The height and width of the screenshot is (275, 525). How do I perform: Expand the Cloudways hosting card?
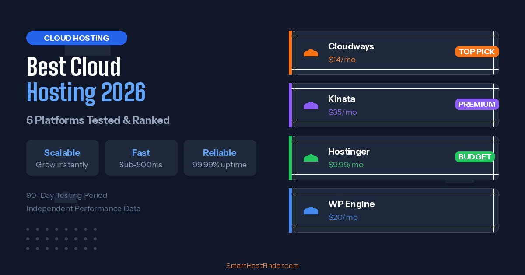pos(394,53)
